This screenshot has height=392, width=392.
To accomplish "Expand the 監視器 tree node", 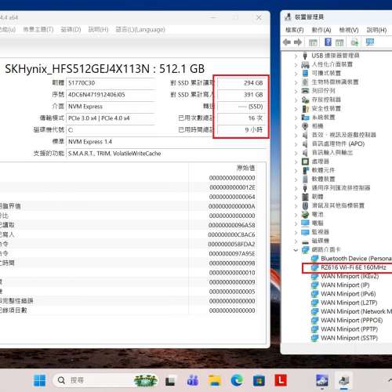I will pos(296,232).
